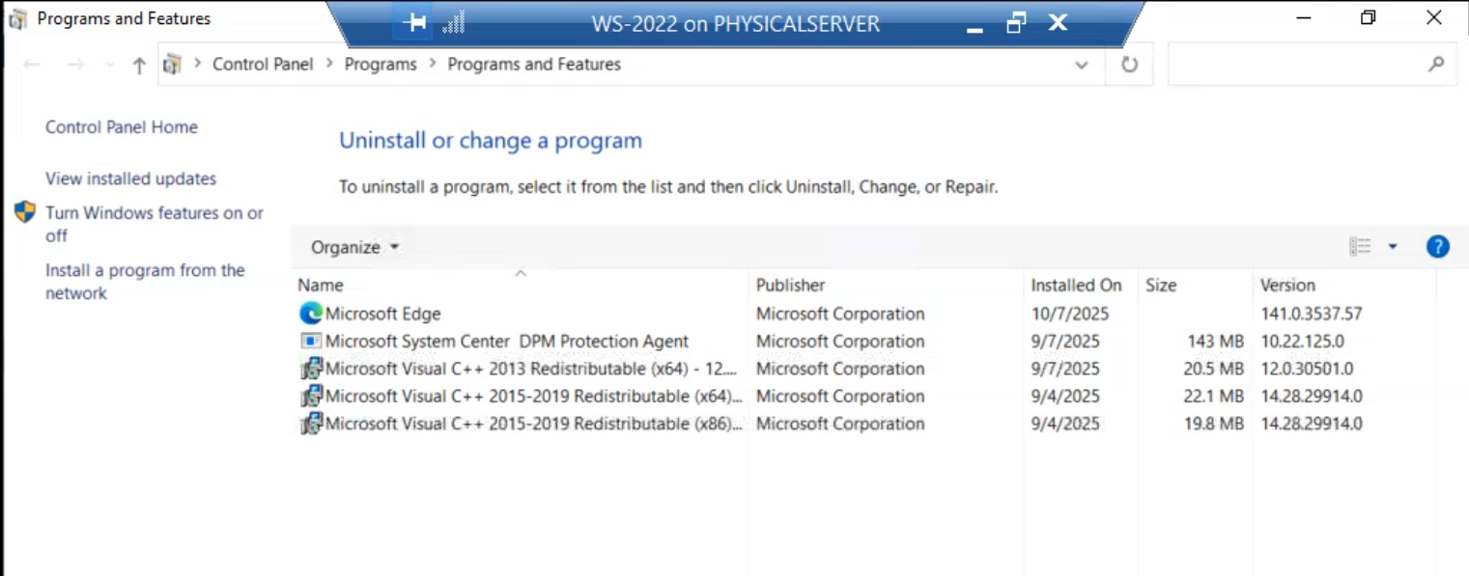The image size is (1469, 576).
Task: Expand the chevron before Control Panel breadcrumb
Action: click(197, 65)
